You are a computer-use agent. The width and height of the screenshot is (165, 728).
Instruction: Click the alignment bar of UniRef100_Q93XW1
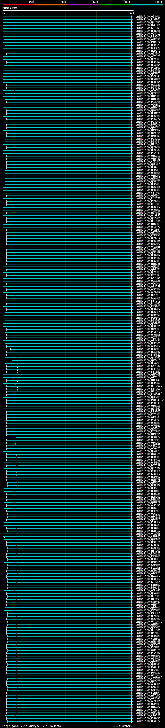68,17
